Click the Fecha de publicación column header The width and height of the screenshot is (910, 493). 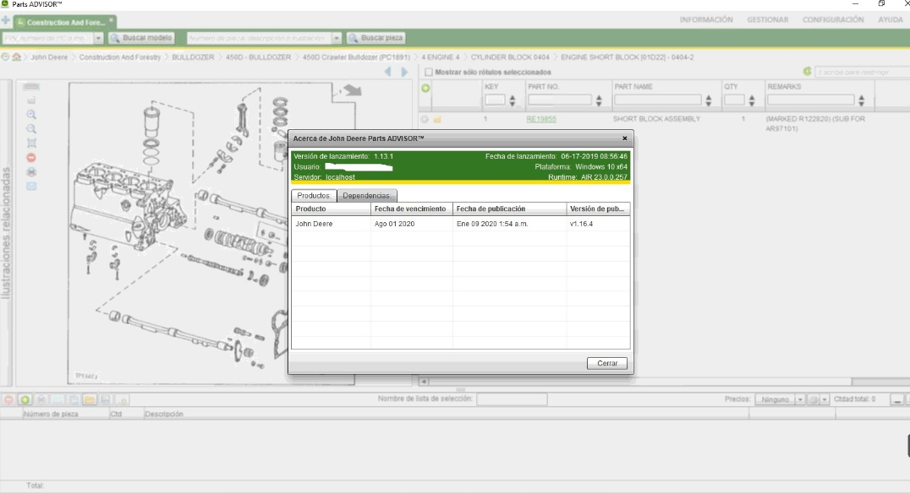pos(510,209)
